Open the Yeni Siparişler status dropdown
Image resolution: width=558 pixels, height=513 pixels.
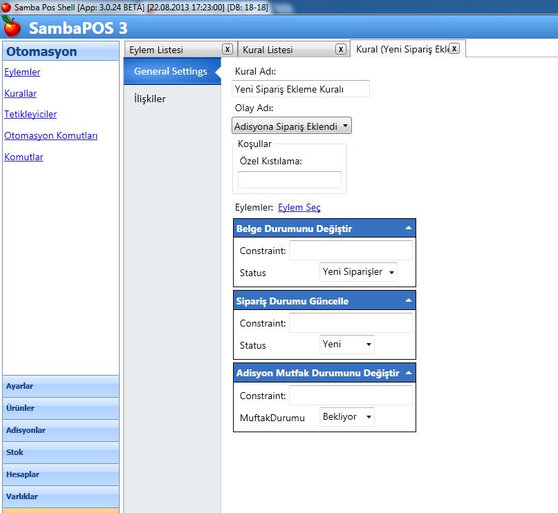click(358, 272)
